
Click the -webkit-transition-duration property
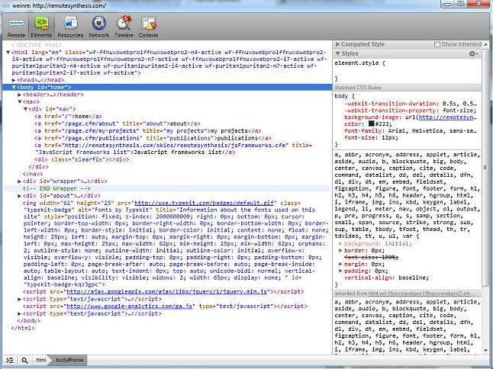pyautogui.click(x=411, y=104)
